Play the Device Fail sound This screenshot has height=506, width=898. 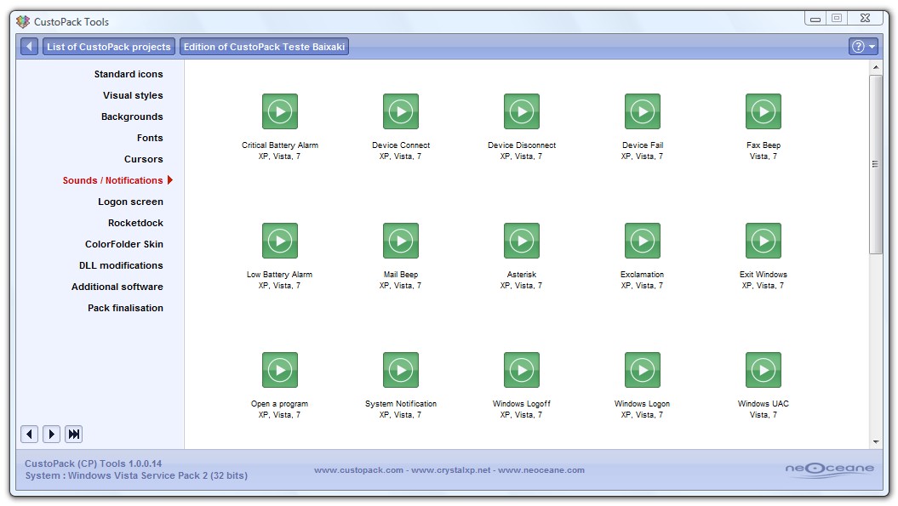pyautogui.click(x=643, y=111)
